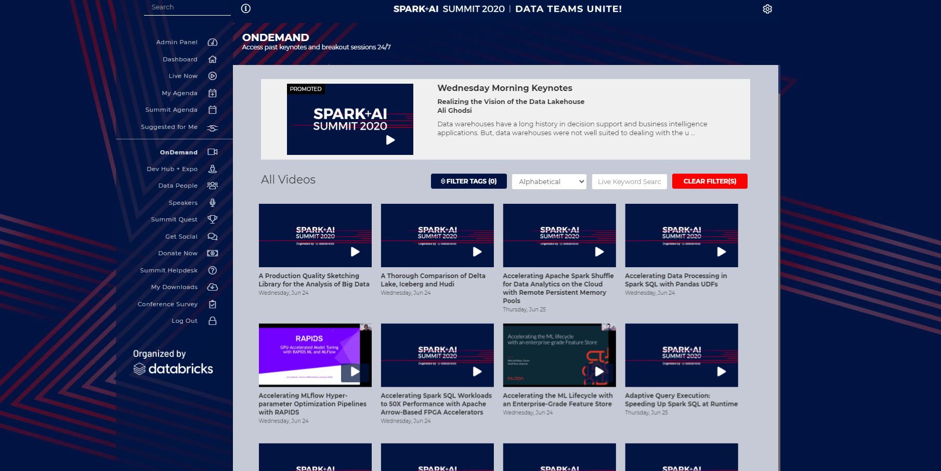Click the Data People group icon
Image resolution: width=941 pixels, height=471 pixels.
(x=212, y=186)
